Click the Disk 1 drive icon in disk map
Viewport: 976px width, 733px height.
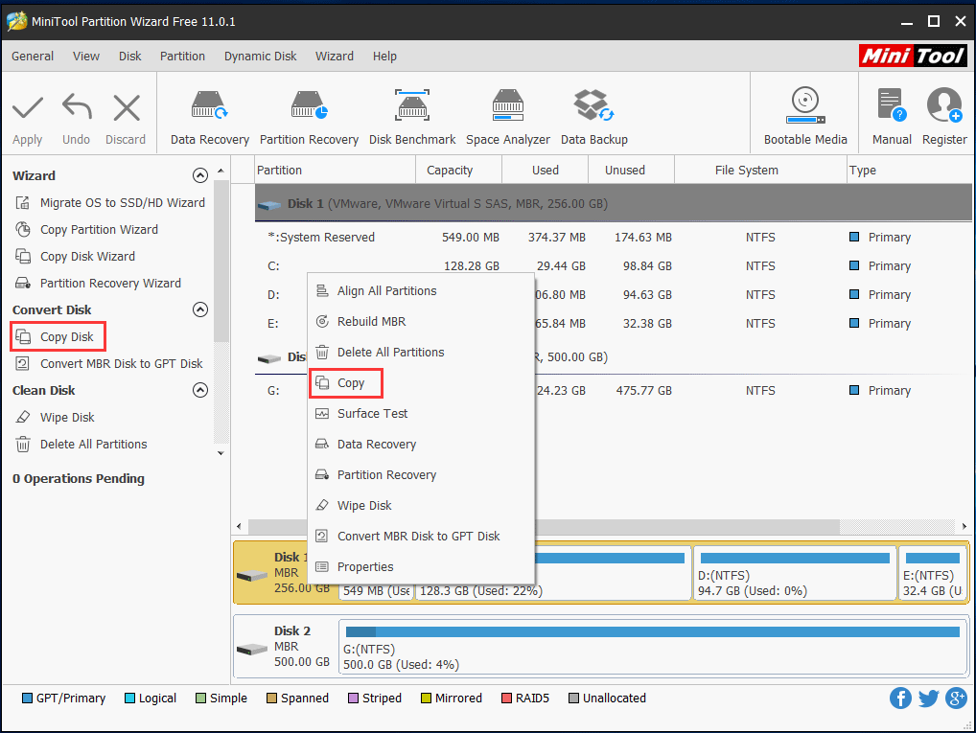252,576
